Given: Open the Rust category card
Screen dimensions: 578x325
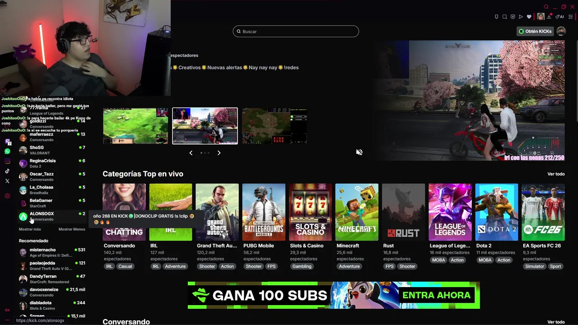Looking at the screenshot, I should (403, 212).
